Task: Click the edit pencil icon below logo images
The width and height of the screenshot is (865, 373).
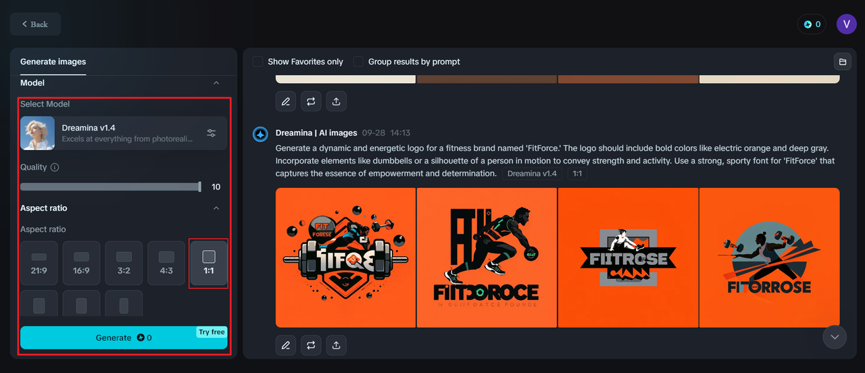Action: (x=286, y=345)
